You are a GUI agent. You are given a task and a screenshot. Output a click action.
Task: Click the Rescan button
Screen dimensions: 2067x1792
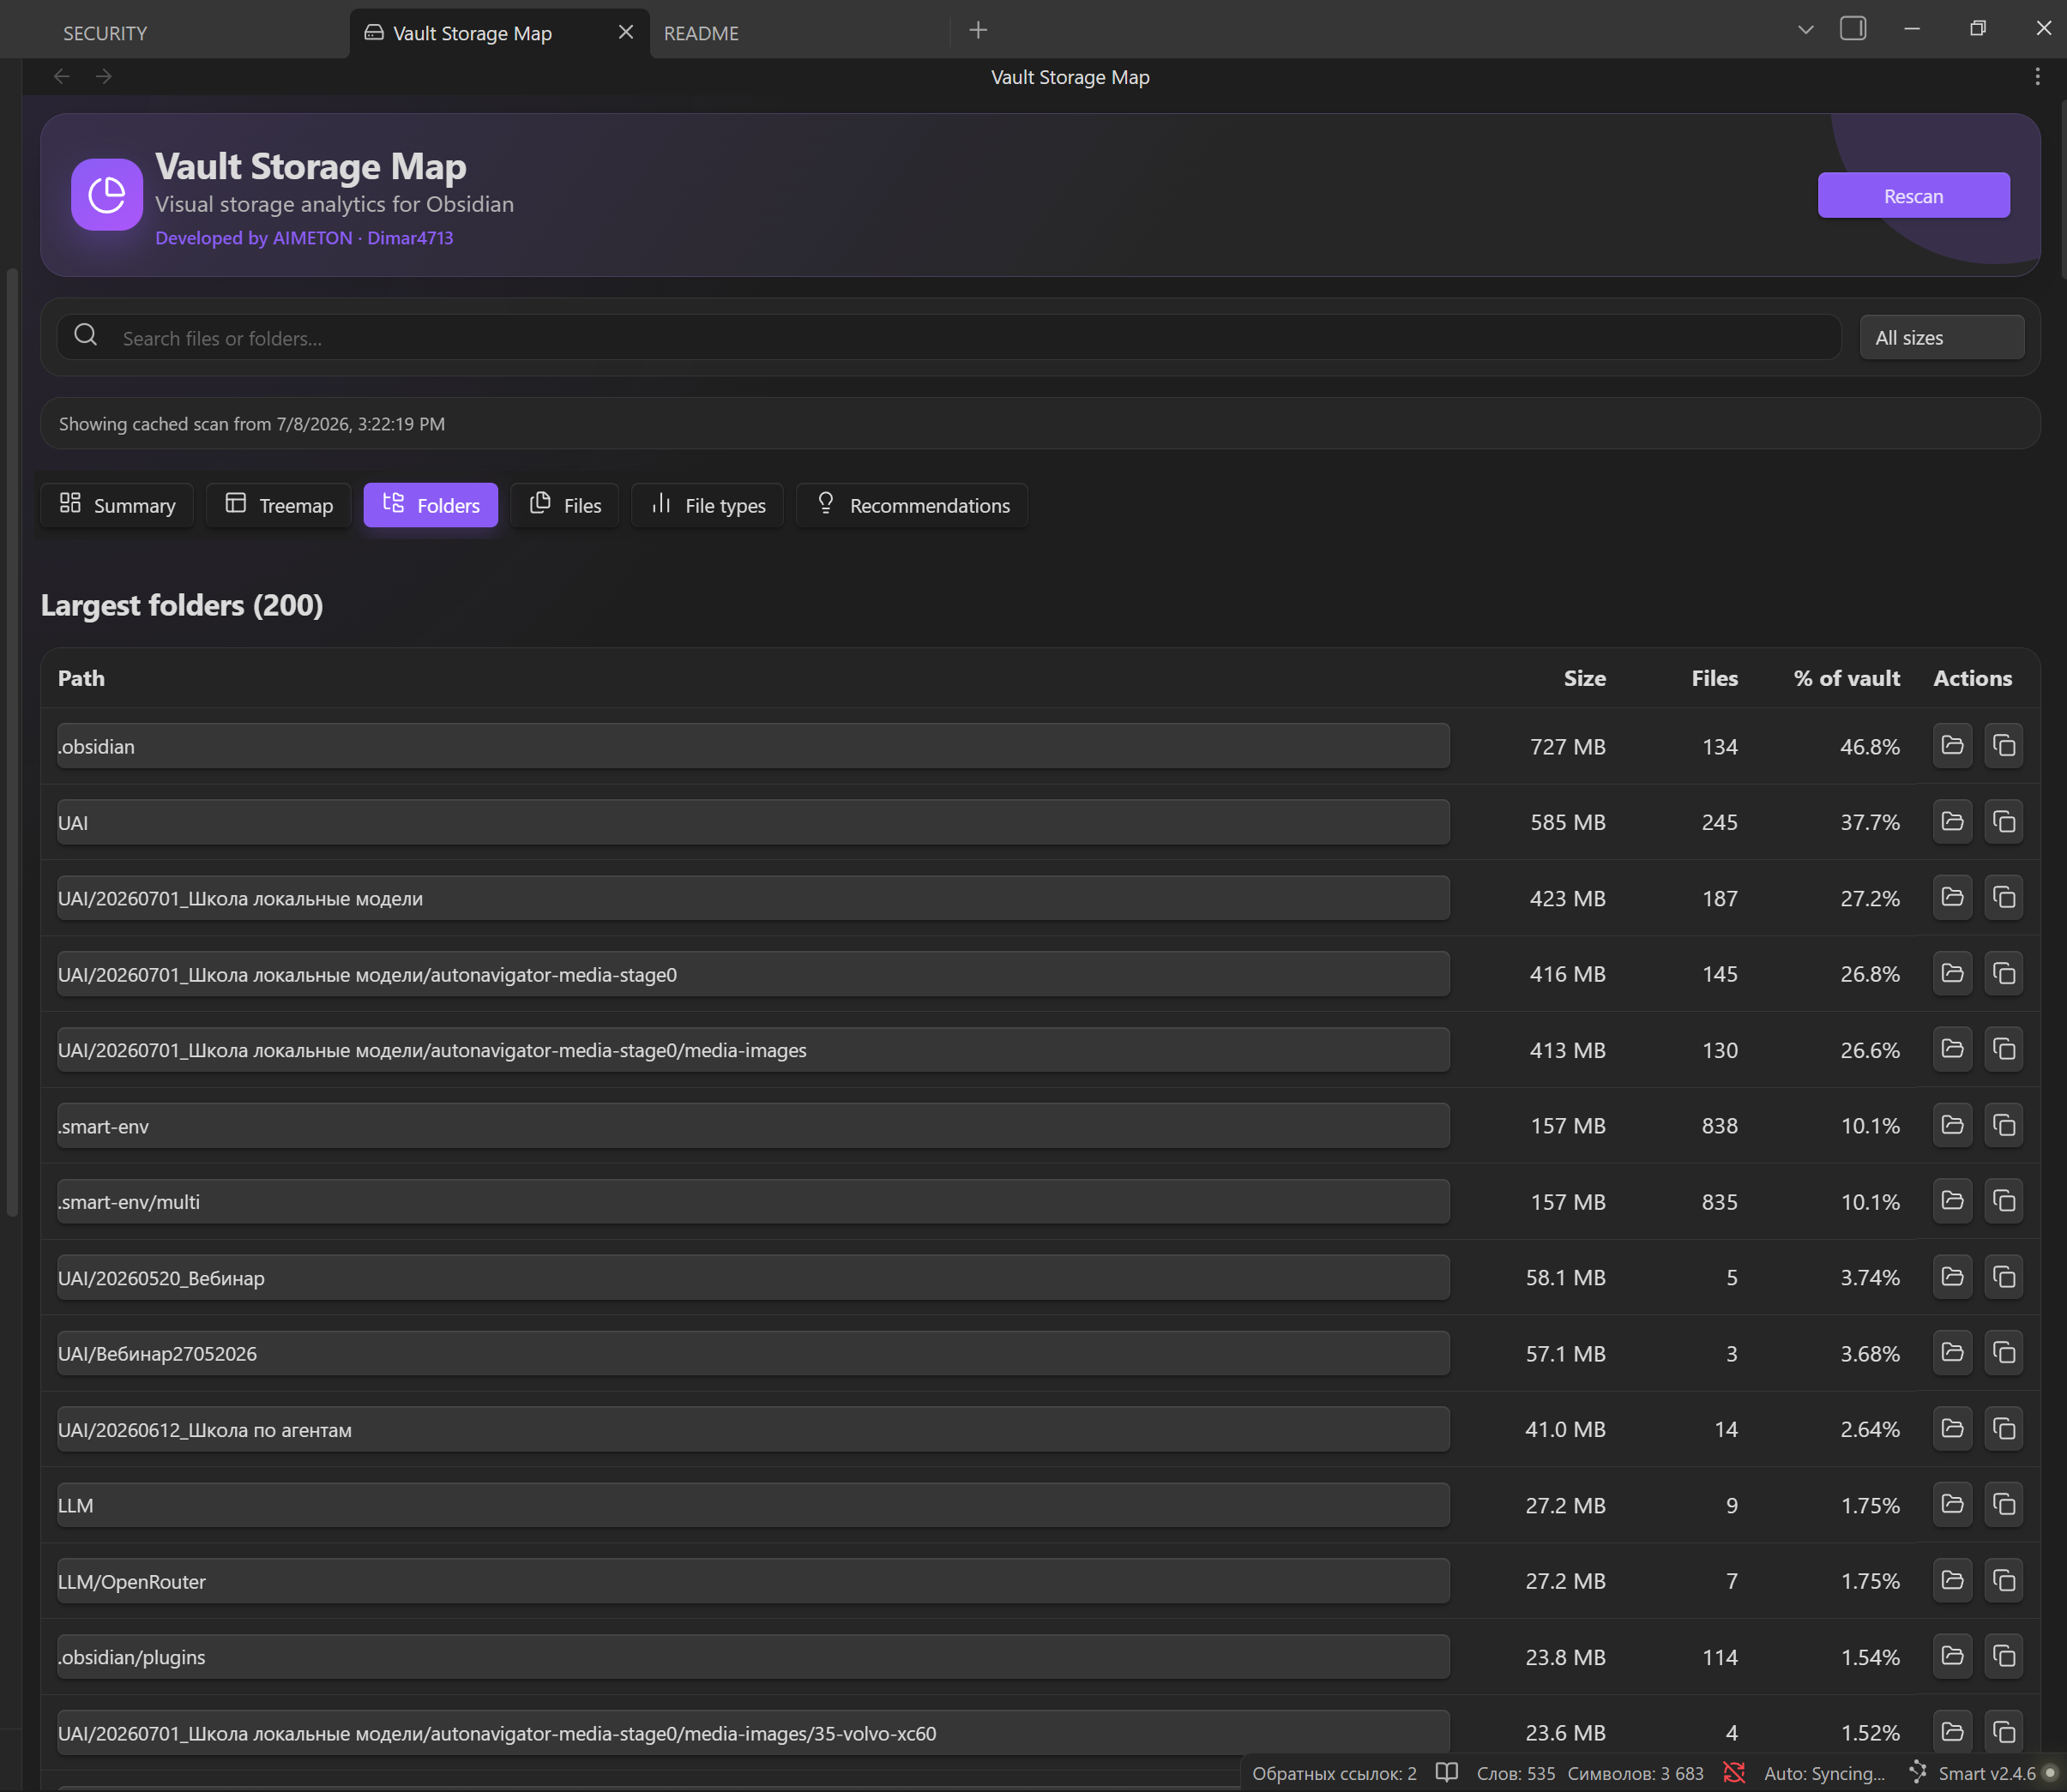pyautogui.click(x=1914, y=195)
